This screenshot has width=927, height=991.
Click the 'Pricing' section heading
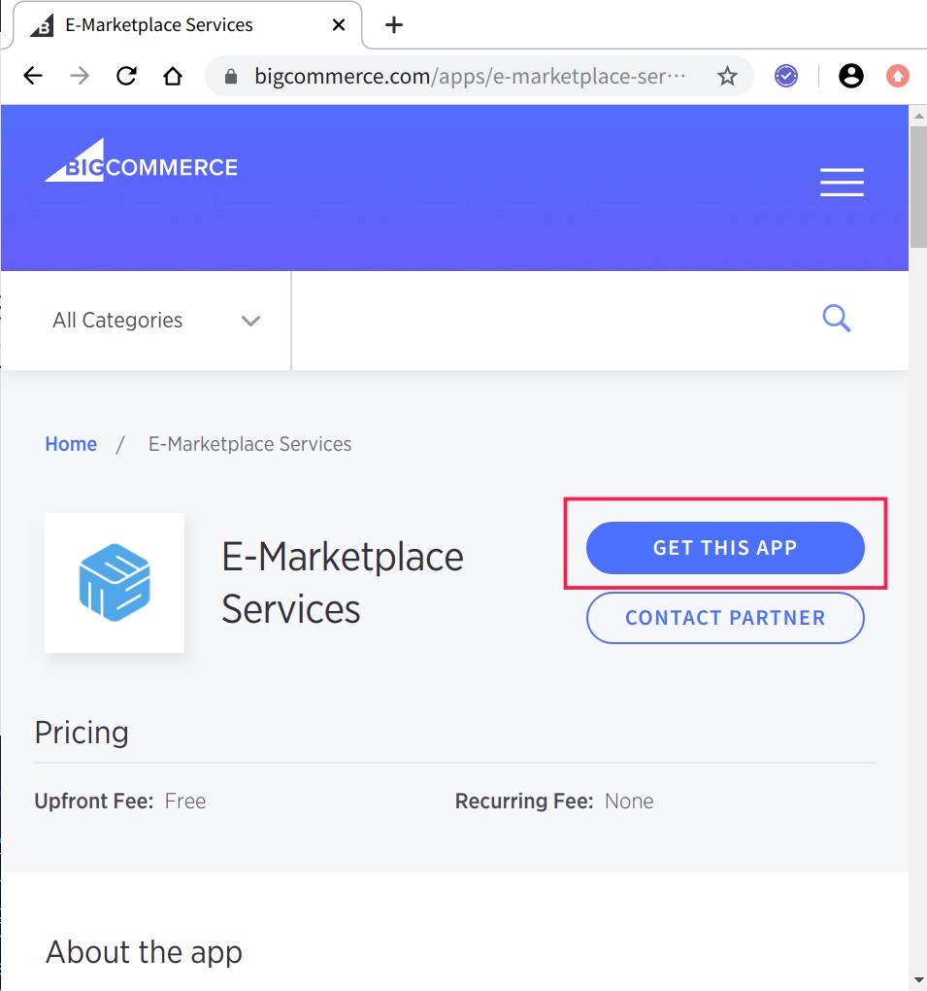(82, 734)
